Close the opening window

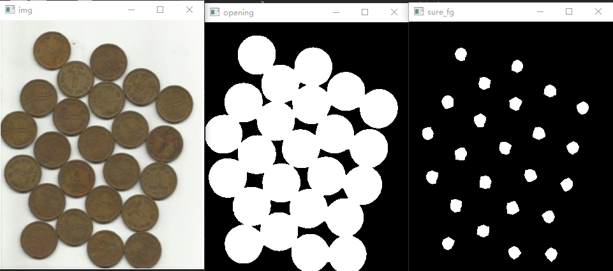pos(394,12)
